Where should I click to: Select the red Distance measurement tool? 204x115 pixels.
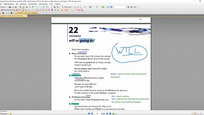[76, 10]
